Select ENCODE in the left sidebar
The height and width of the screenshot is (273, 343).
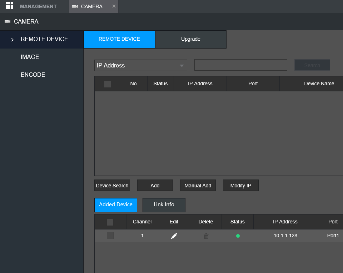[x=33, y=75]
